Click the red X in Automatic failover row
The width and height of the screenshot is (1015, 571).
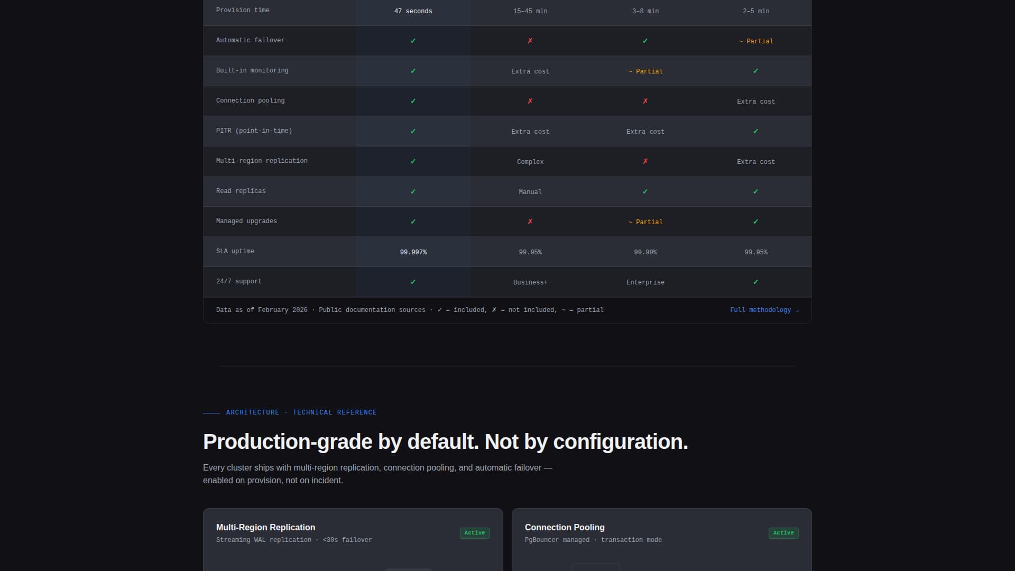point(530,41)
